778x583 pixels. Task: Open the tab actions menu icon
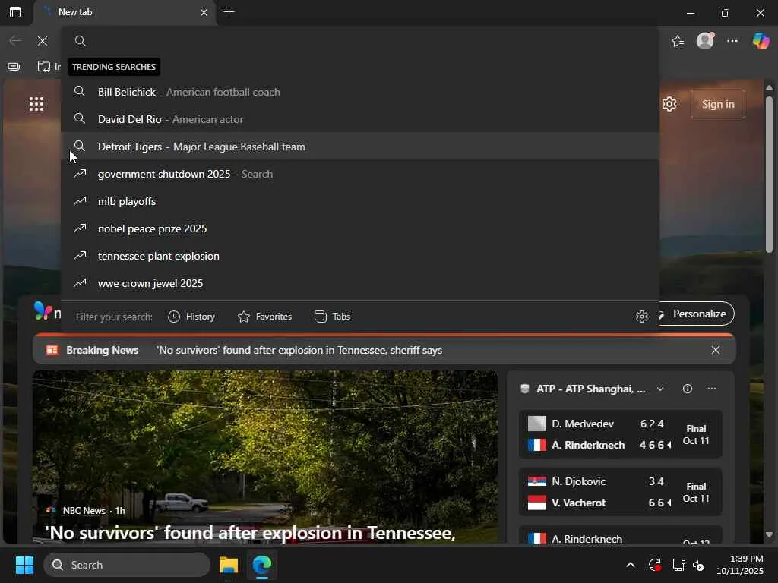click(15, 12)
